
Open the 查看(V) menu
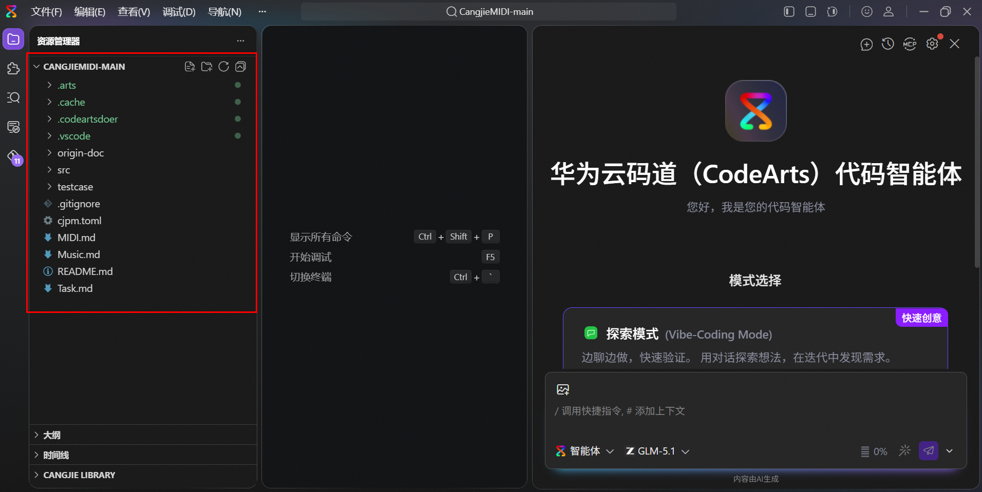(134, 12)
